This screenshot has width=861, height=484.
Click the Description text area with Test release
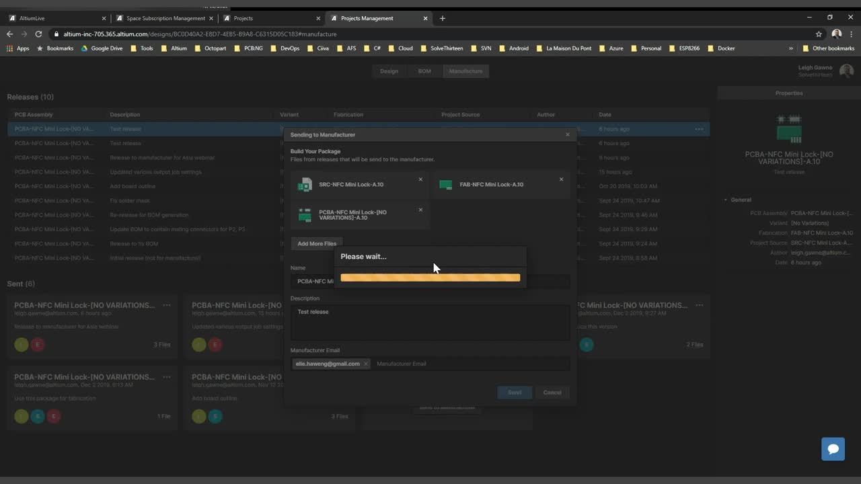coord(430,323)
